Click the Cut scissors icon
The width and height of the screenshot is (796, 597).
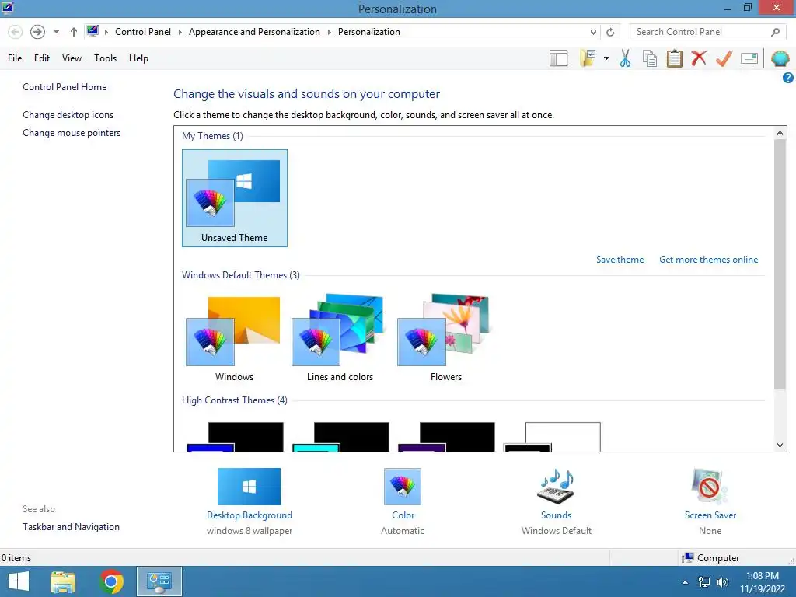626,58
